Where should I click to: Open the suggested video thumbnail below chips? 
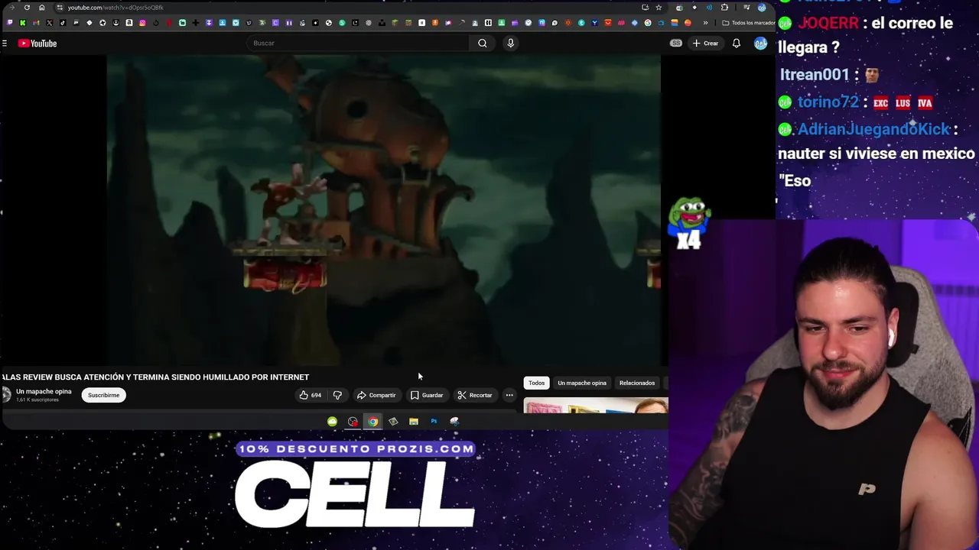tap(596, 405)
